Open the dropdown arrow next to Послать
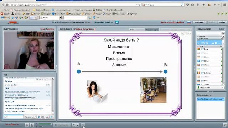Image resolution: width=228 pixels, height=128 pixels. (x=35, y=117)
